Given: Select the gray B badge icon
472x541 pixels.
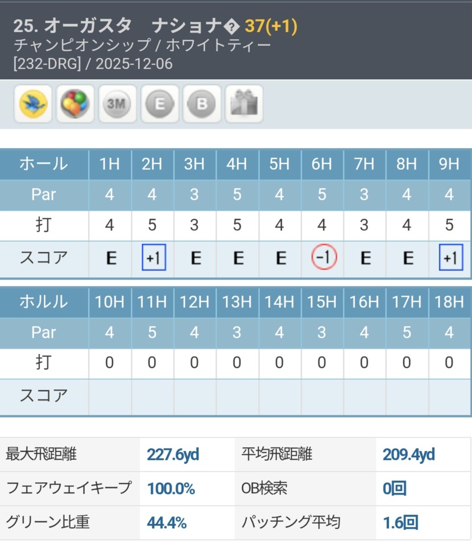Looking at the screenshot, I should [x=202, y=104].
